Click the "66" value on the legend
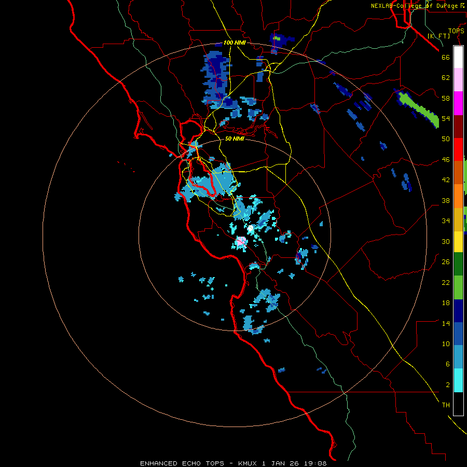The image size is (467, 467). click(x=446, y=57)
